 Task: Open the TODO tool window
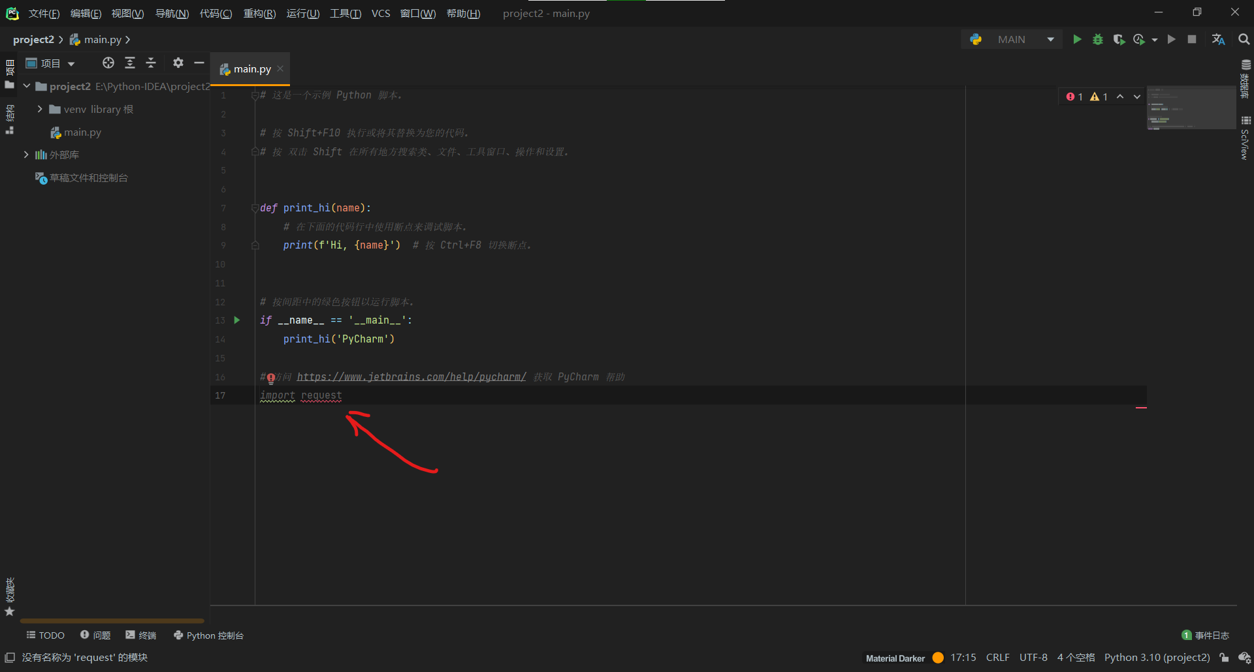coord(45,635)
